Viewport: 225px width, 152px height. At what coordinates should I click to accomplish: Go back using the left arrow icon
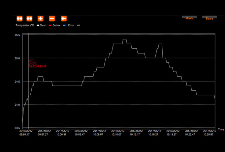(64, 18)
